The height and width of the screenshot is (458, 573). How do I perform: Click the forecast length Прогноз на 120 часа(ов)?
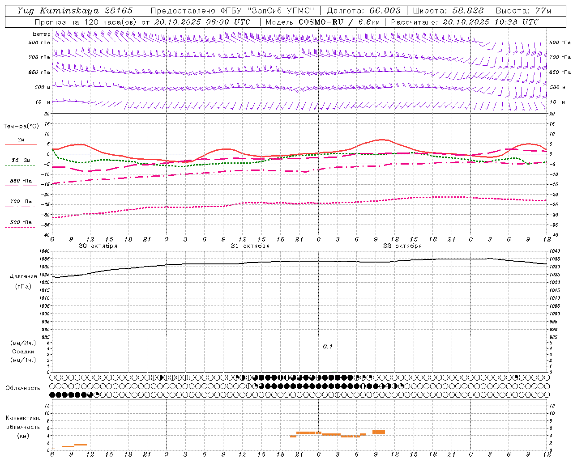86,22
